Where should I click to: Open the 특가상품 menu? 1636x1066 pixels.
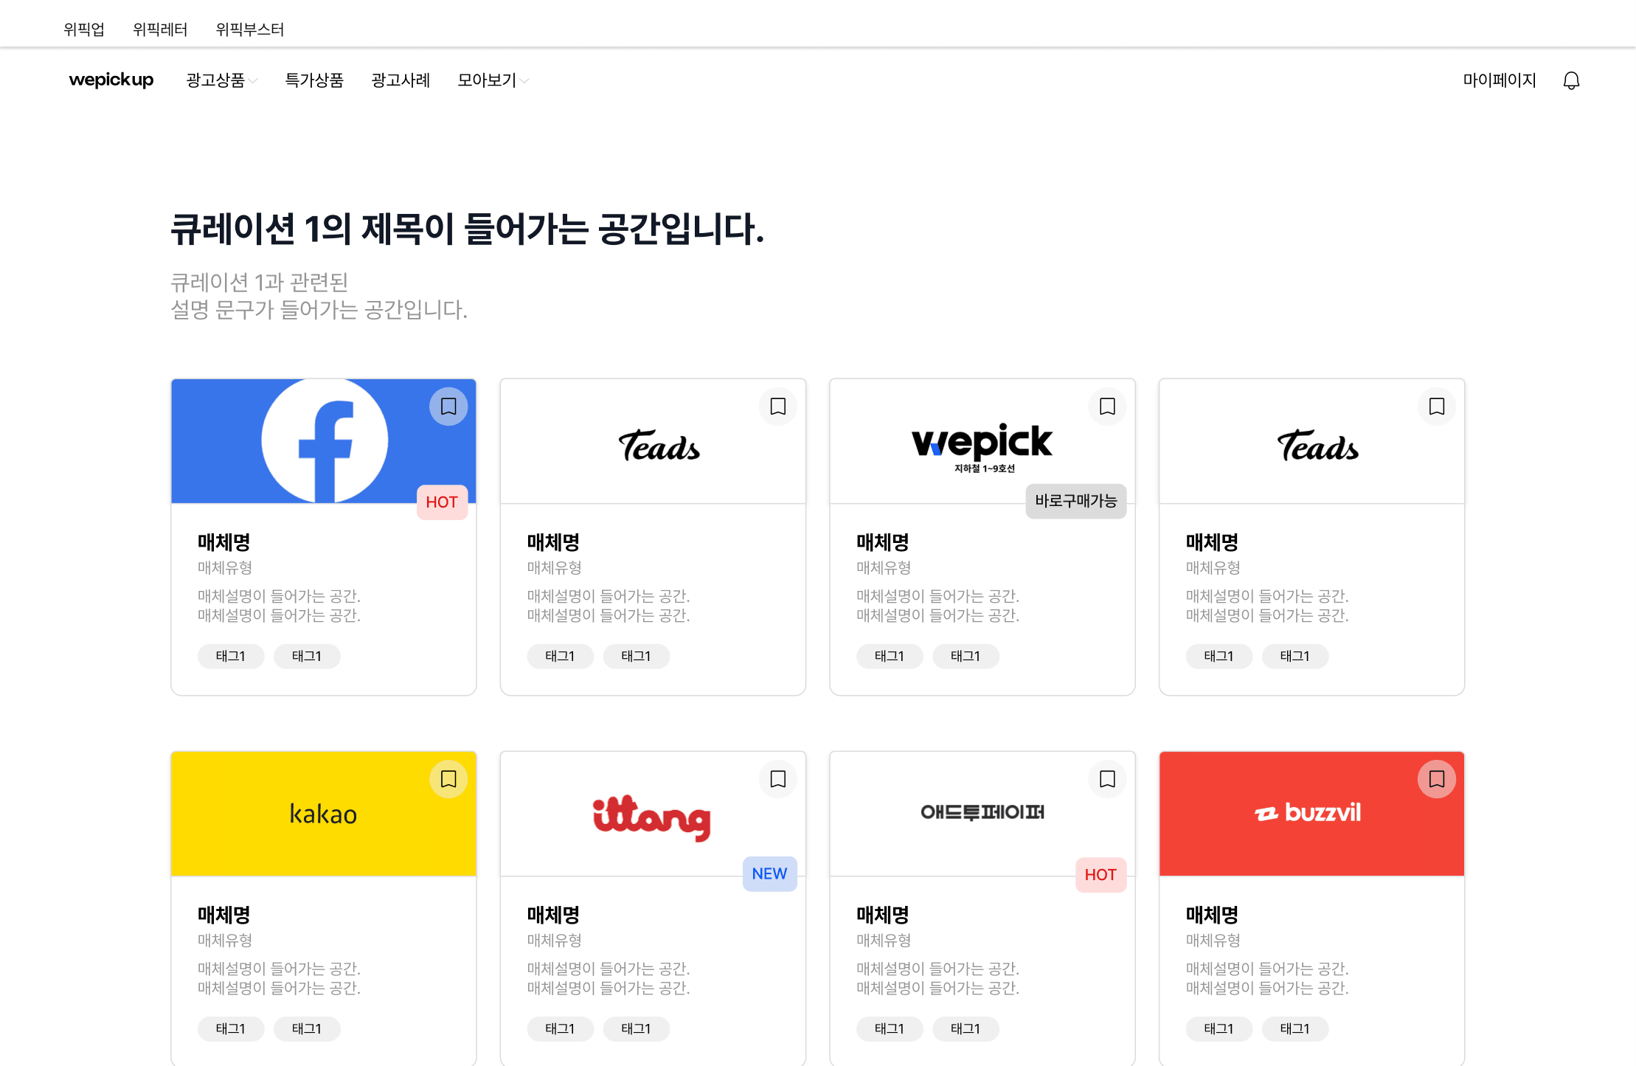(x=314, y=80)
